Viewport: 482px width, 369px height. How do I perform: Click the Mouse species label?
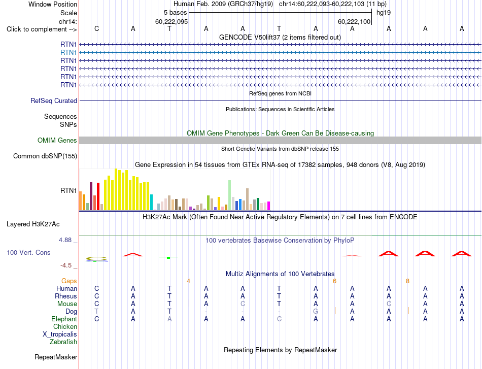(67, 304)
